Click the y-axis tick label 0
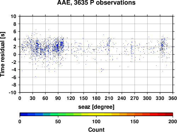 pos(15,54)
